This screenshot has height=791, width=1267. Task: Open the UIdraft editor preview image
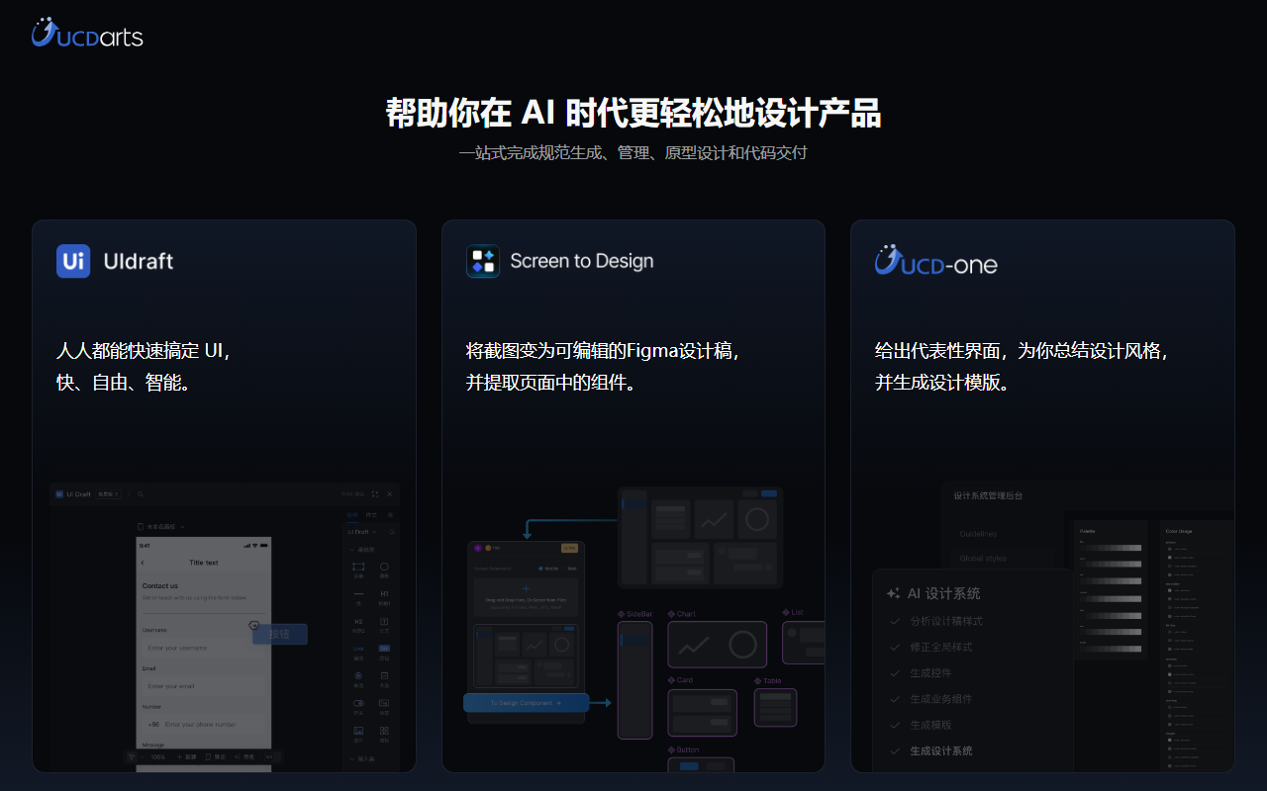point(225,627)
